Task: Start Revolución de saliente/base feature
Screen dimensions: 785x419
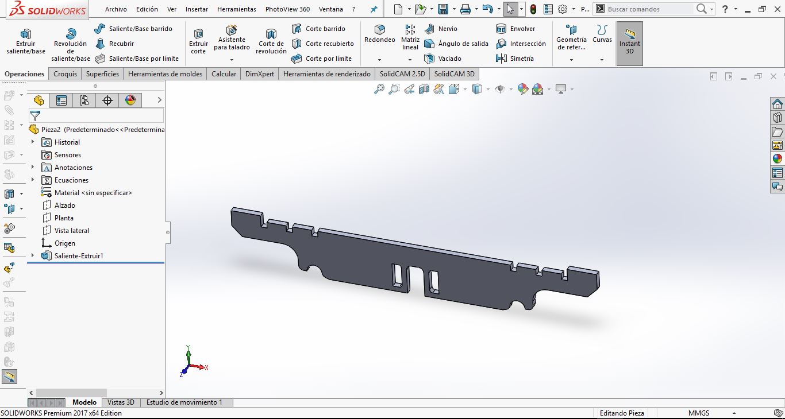Action: click(71, 45)
